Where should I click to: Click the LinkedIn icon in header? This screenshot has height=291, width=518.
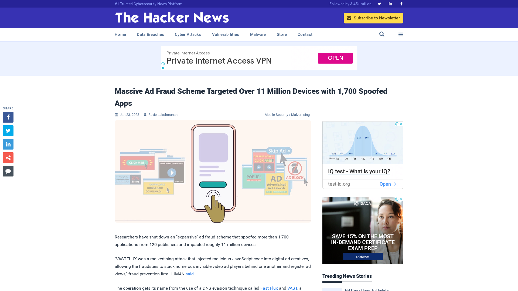[x=390, y=4]
